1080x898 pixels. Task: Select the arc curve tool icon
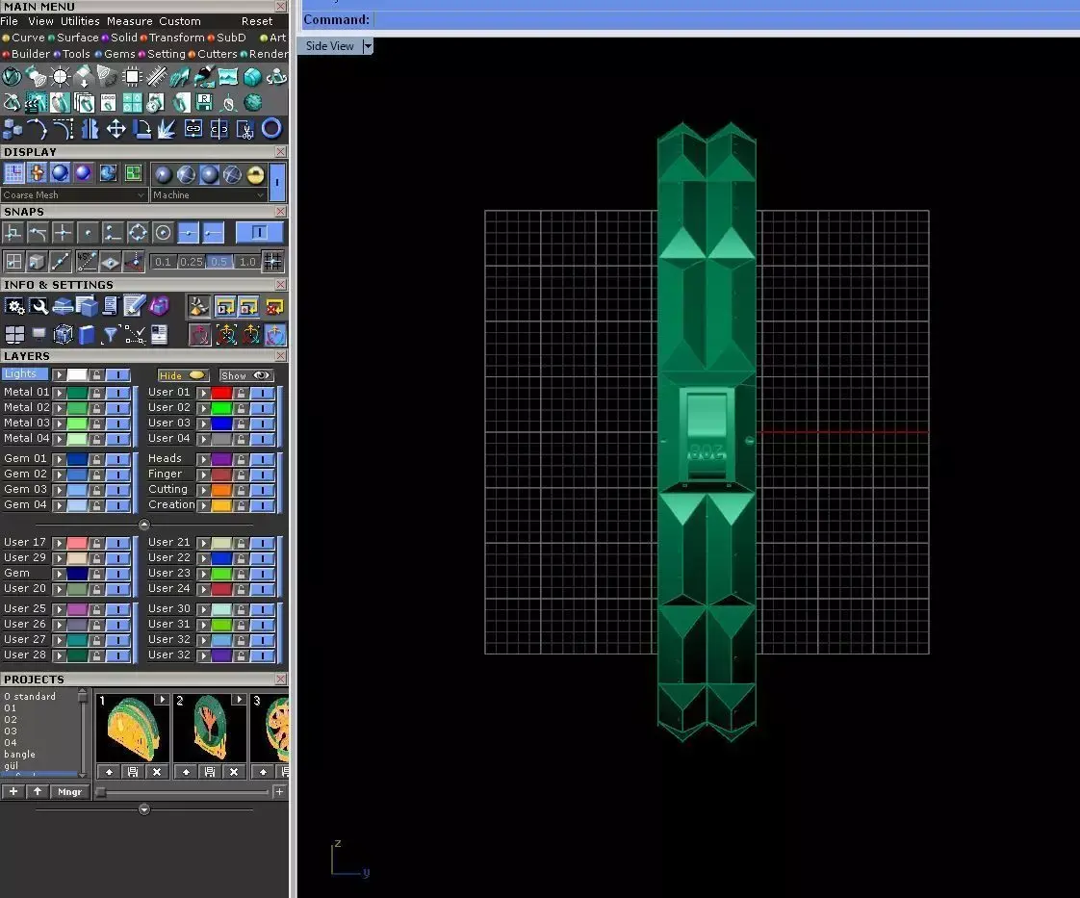(x=38, y=129)
